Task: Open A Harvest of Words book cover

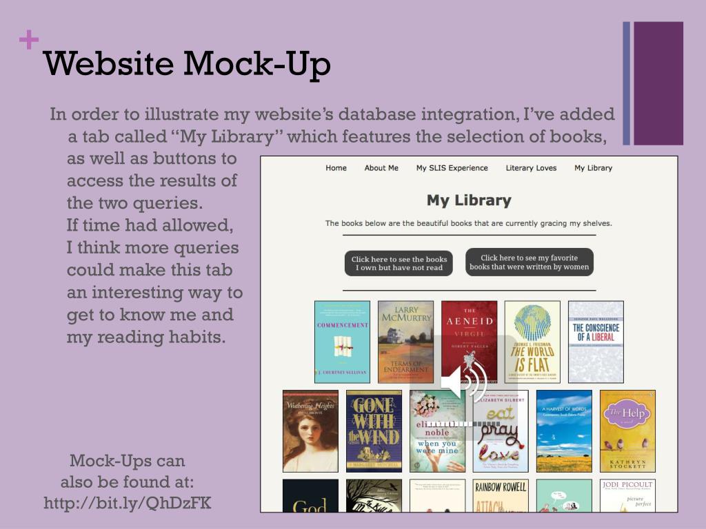Action: pyautogui.click(x=564, y=431)
